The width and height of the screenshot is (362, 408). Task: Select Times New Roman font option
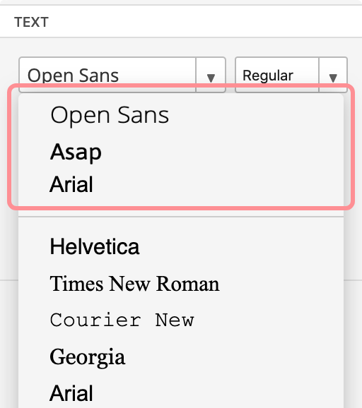pos(181,284)
